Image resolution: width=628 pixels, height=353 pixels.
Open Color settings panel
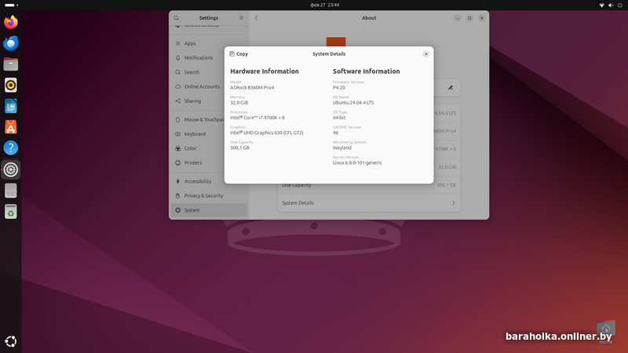pos(209,148)
